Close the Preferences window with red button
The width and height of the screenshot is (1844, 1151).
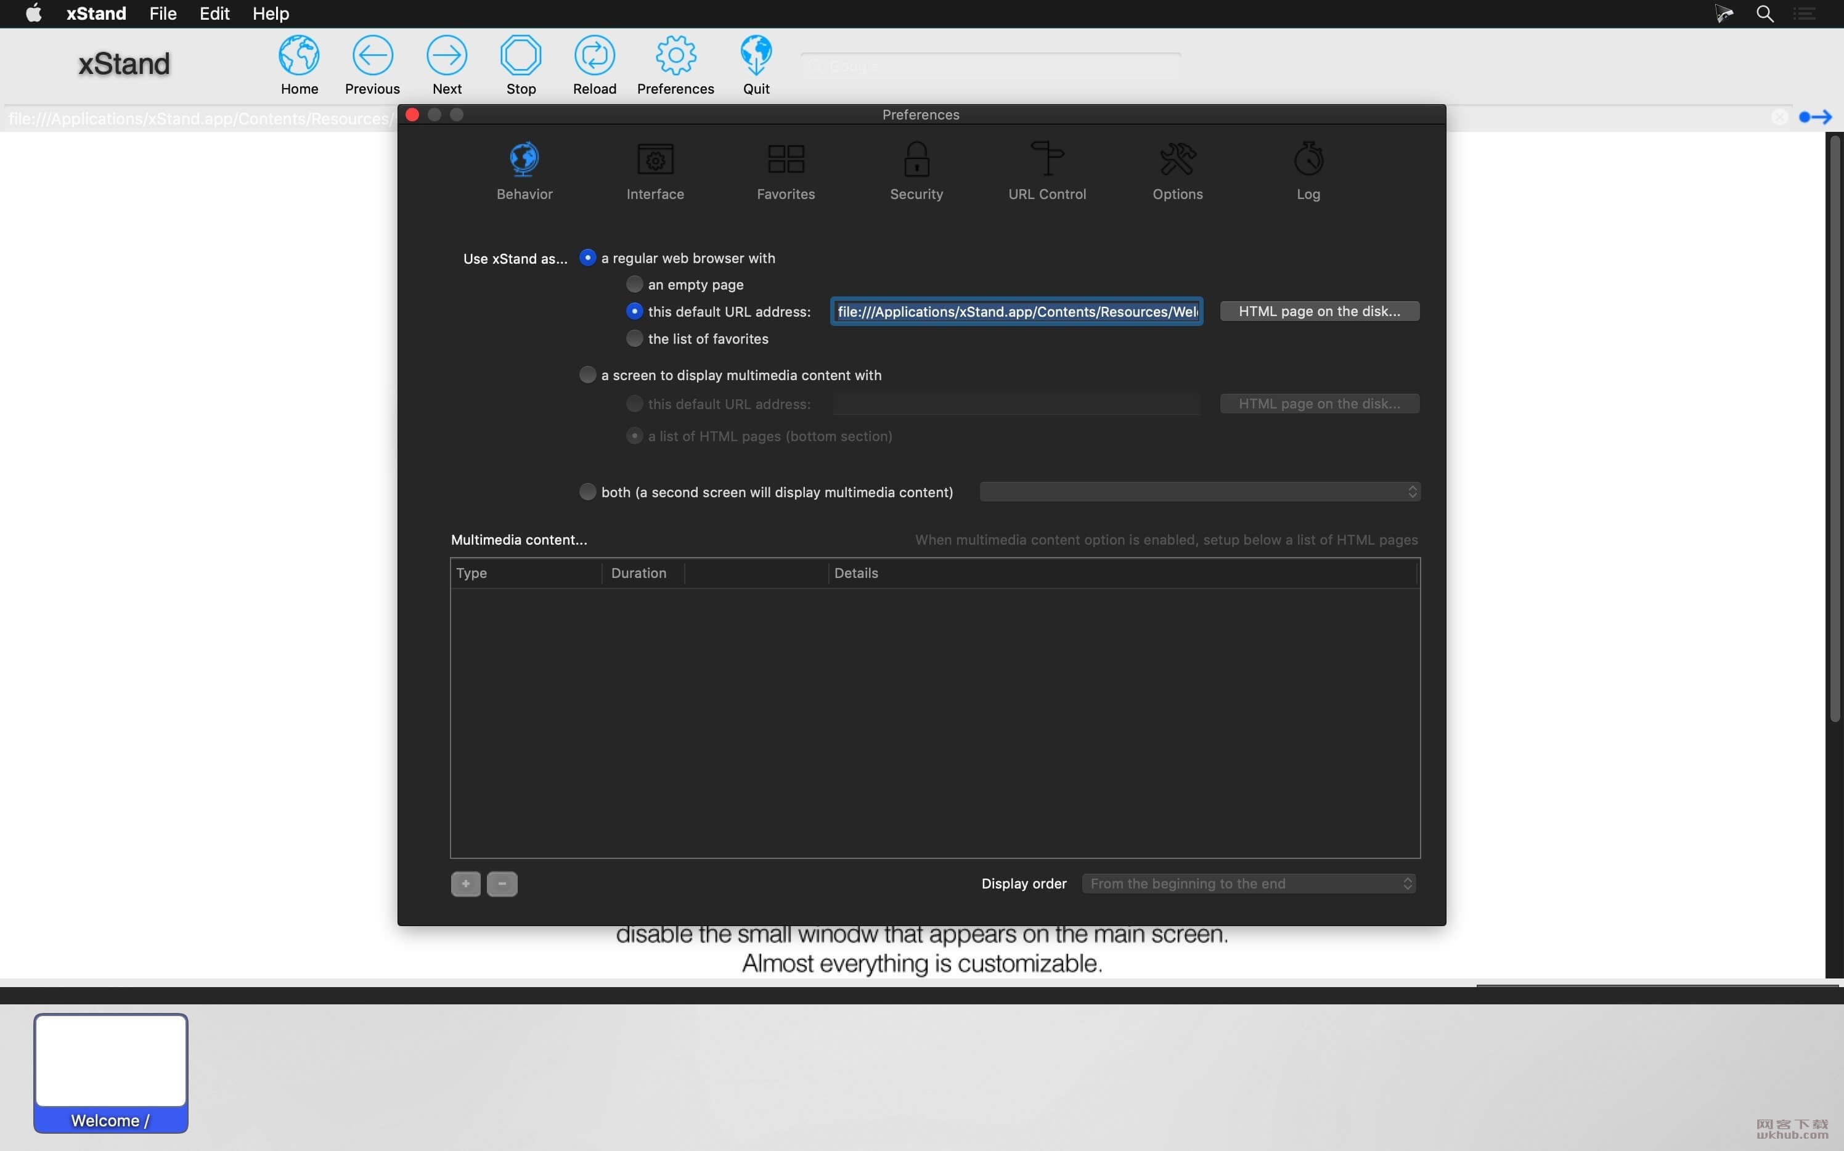413,115
